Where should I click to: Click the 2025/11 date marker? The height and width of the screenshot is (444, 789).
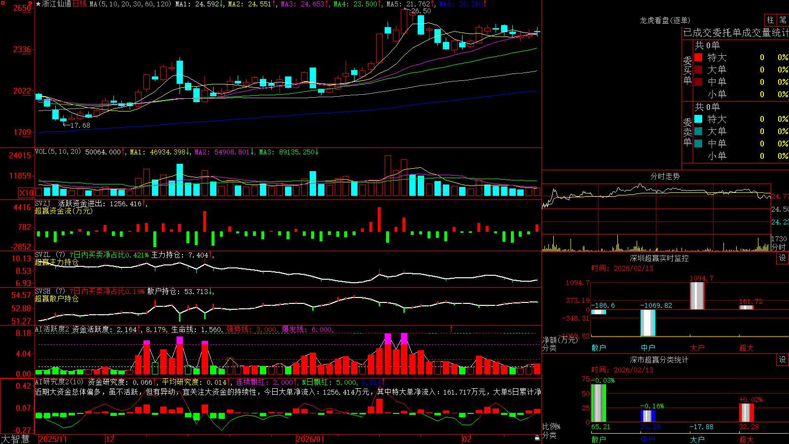tap(53, 439)
